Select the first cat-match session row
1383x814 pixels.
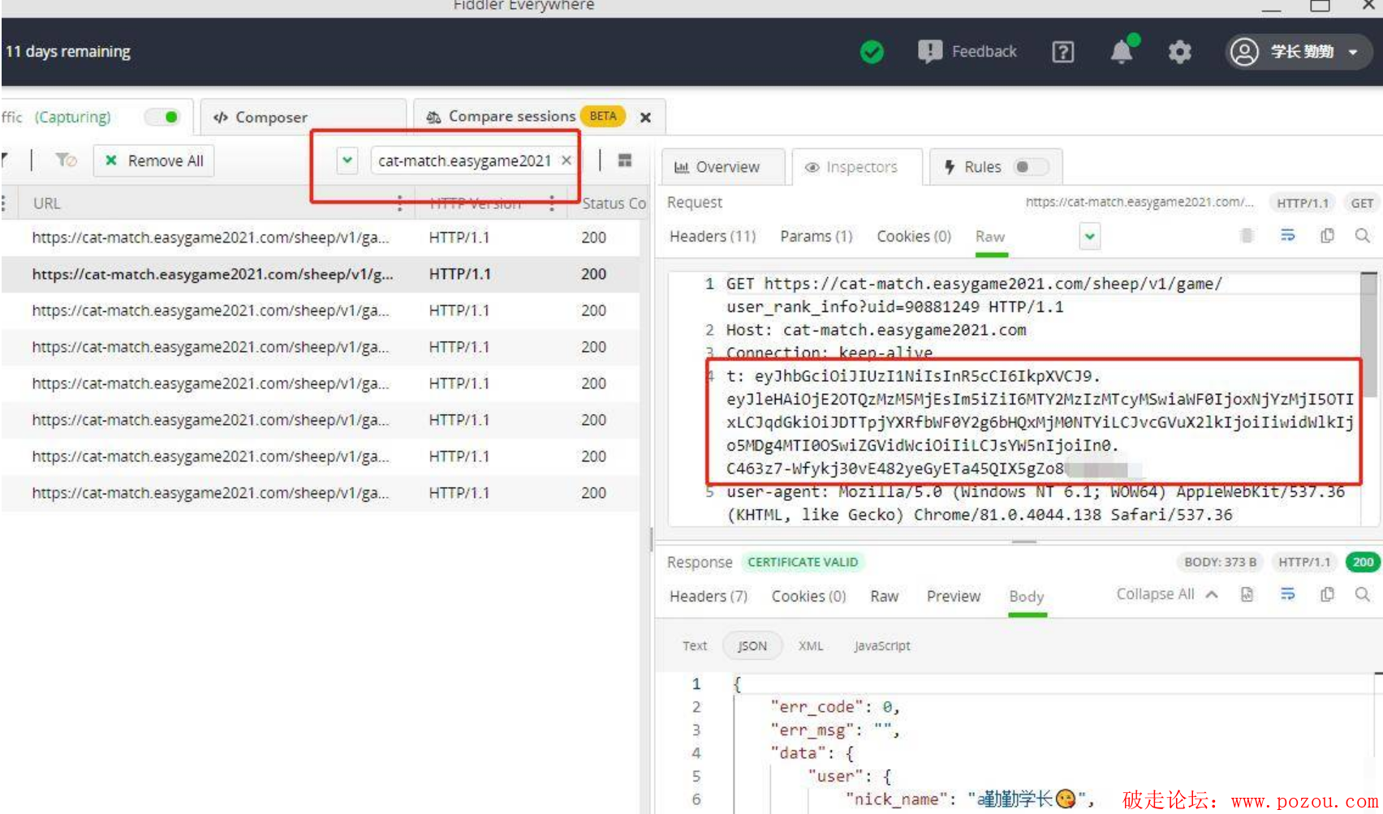pos(321,238)
